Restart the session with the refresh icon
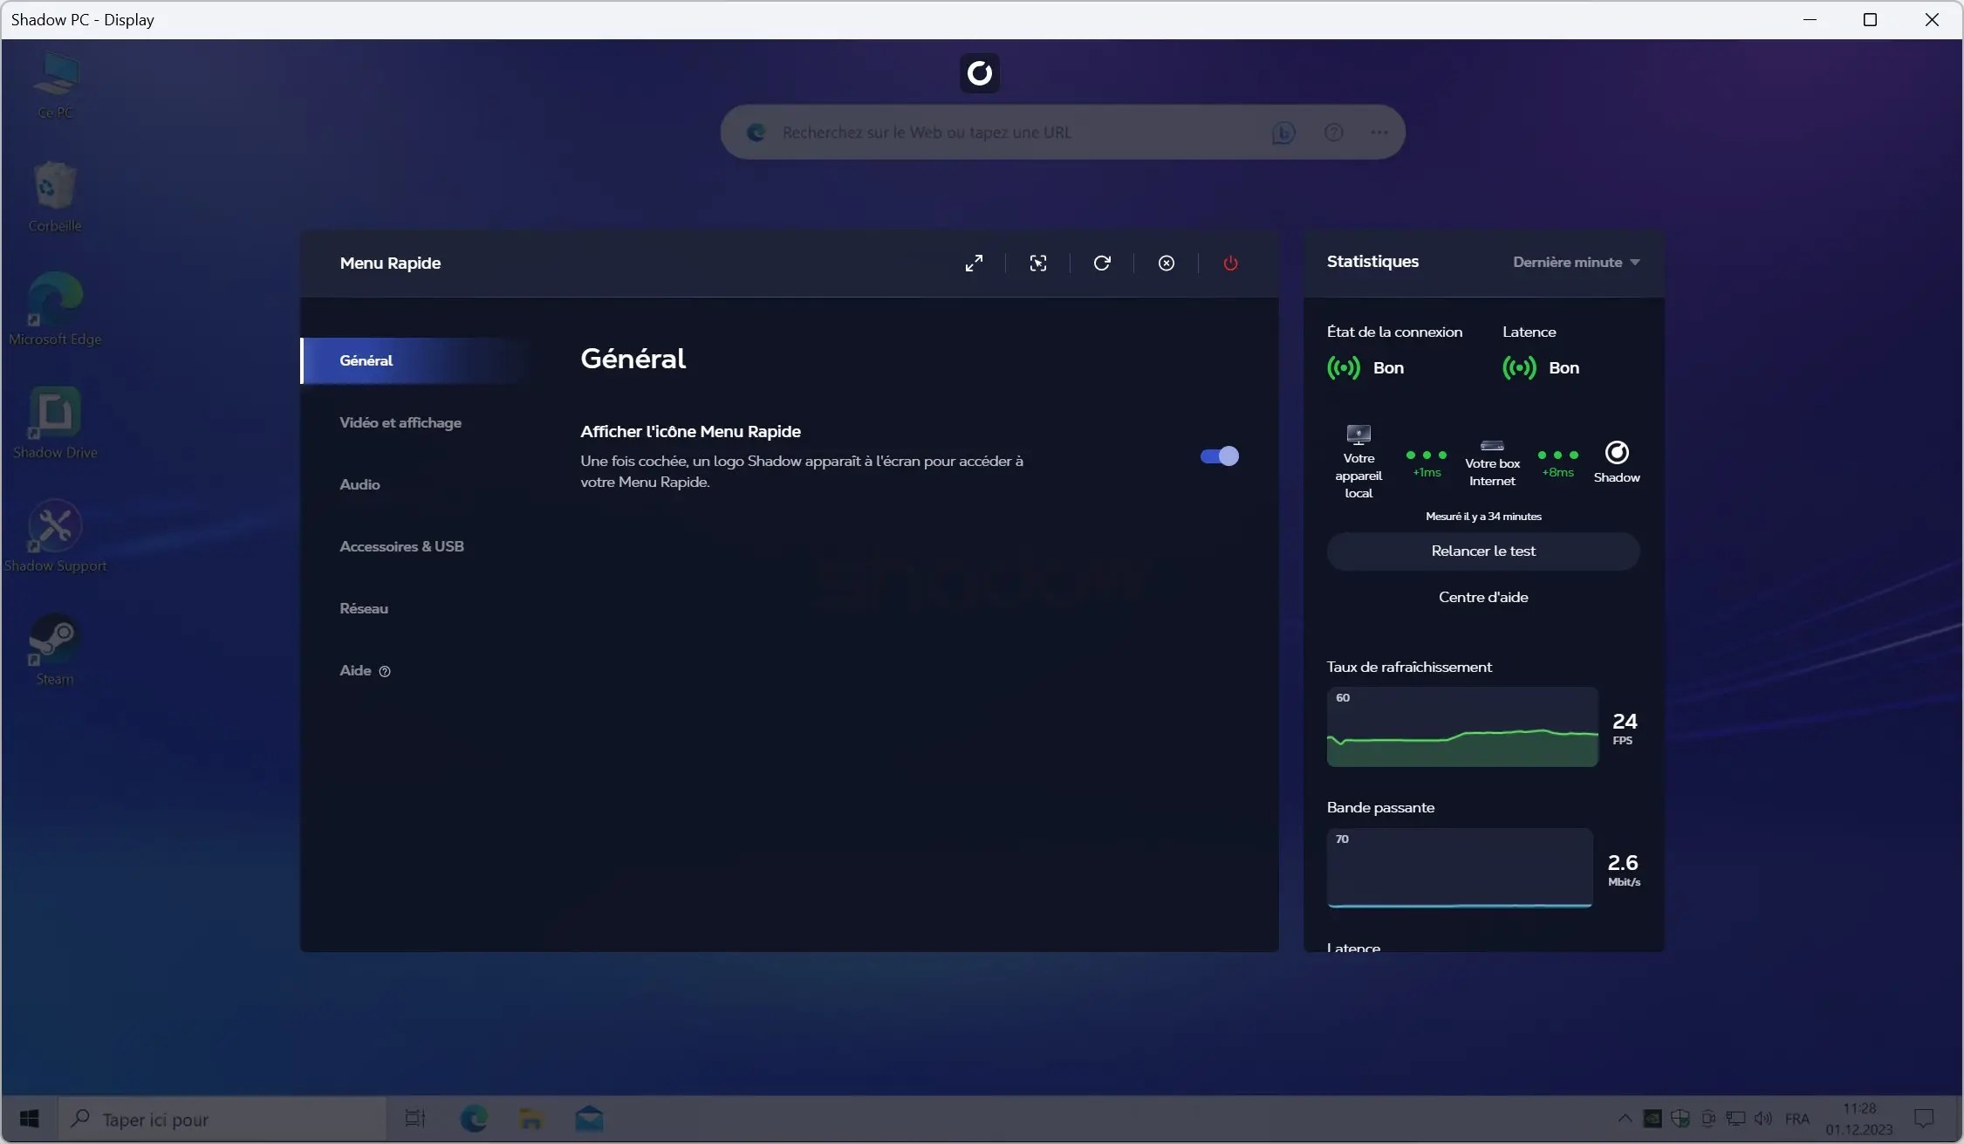Image resolution: width=1964 pixels, height=1144 pixels. [1102, 263]
